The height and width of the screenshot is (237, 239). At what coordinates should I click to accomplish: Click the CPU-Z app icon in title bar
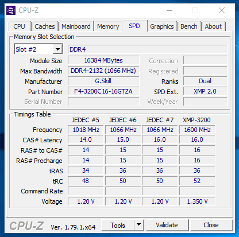click(x=11, y=10)
